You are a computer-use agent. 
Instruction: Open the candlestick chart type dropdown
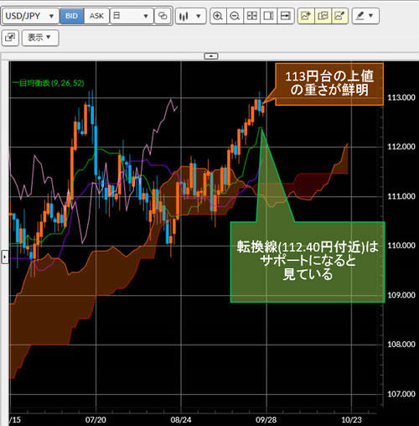(190, 16)
